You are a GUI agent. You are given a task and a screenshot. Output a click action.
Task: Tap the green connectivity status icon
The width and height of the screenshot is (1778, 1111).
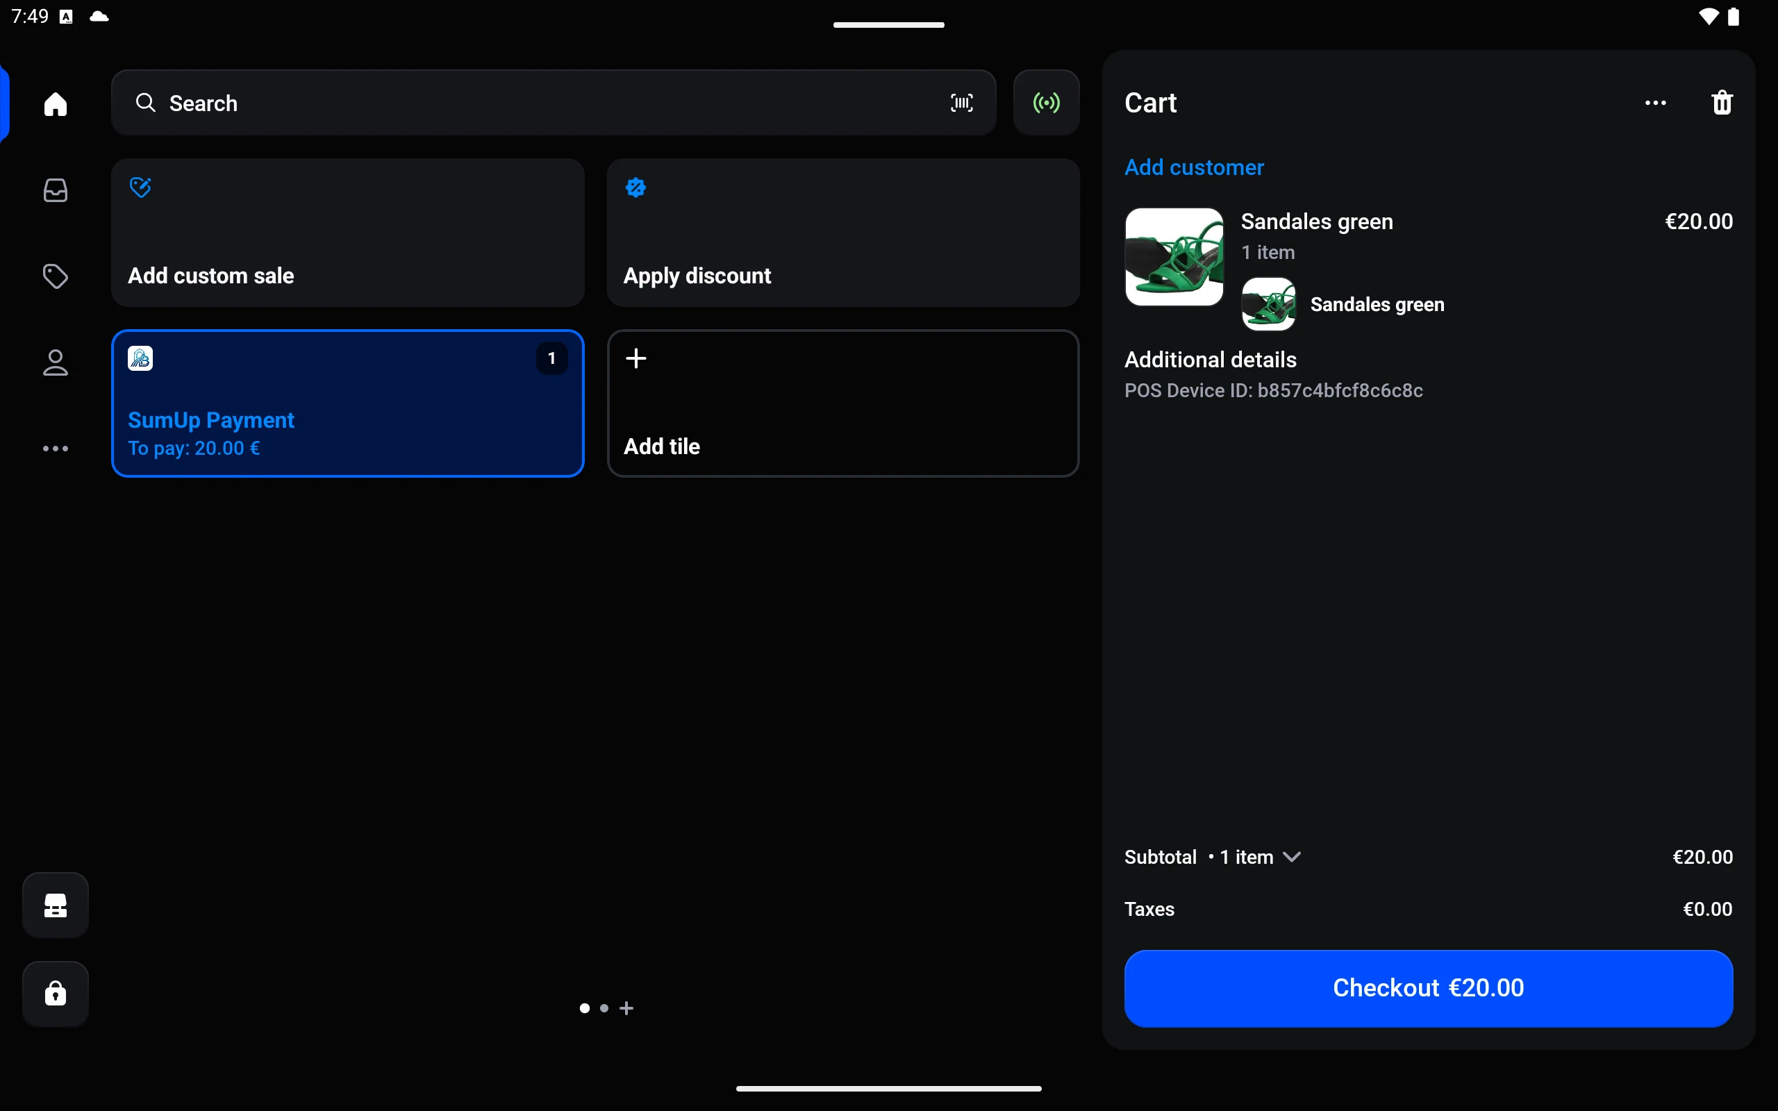(x=1046, y=103)
